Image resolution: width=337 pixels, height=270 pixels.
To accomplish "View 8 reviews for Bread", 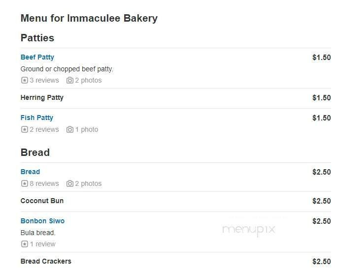I will coord(44,183).
